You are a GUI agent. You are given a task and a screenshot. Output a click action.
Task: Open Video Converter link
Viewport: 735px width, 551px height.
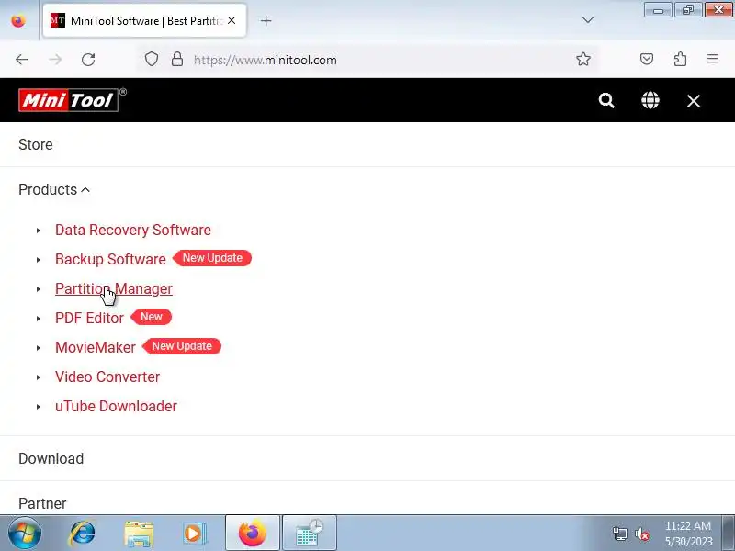coord(107,377)
